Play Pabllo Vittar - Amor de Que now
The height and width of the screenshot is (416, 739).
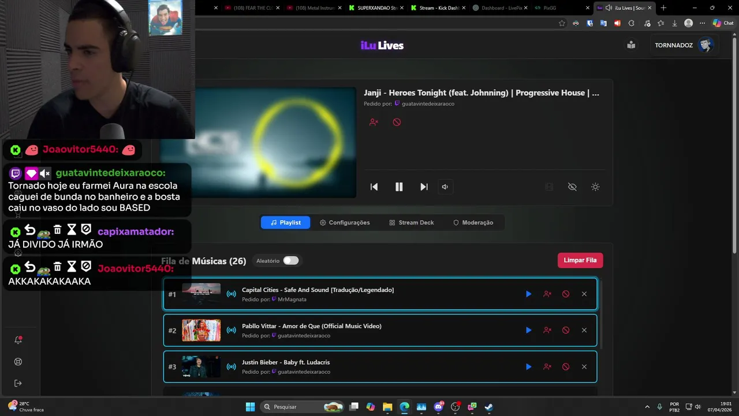point(528,330)
